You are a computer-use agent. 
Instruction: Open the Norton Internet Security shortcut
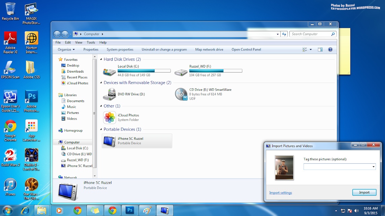[31, 42]
